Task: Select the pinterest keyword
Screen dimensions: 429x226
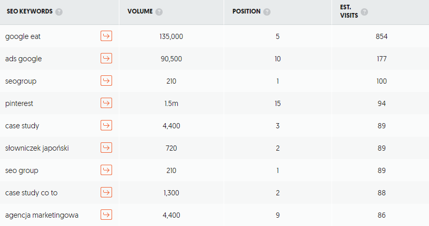Action: tap(19, 103)
